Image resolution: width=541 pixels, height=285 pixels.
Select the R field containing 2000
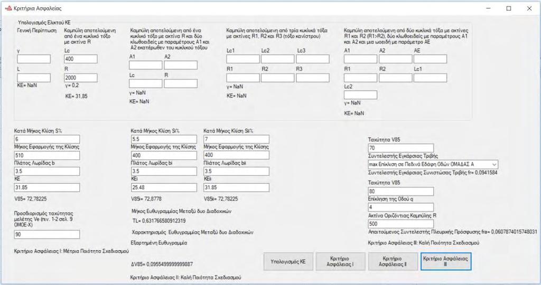(x=81, y=78)
